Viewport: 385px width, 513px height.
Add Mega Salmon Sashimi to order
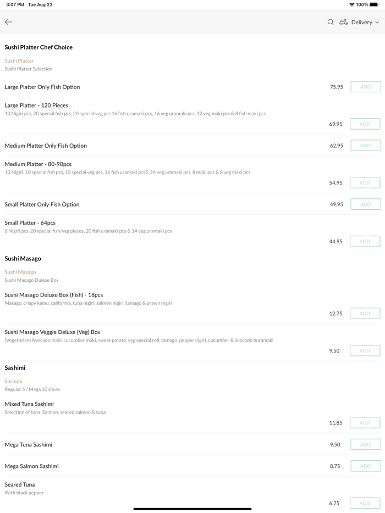(365, 466)
